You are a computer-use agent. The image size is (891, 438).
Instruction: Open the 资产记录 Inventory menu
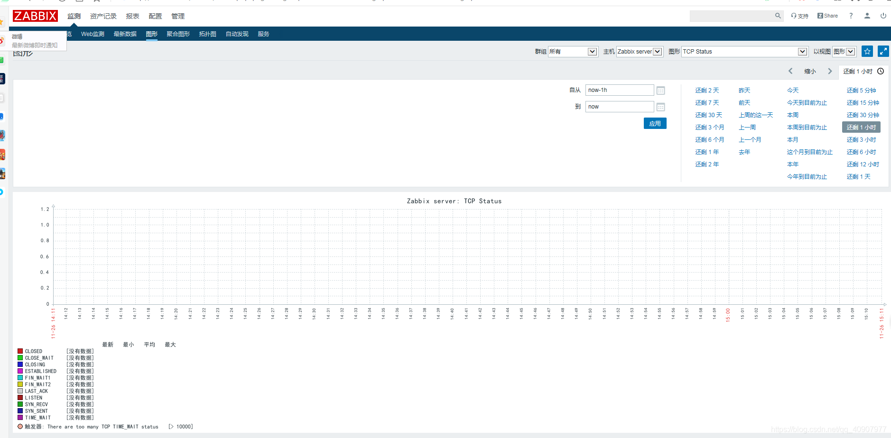(103, 16)
